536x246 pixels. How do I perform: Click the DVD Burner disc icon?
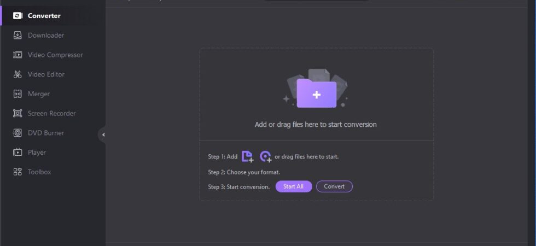18,132
